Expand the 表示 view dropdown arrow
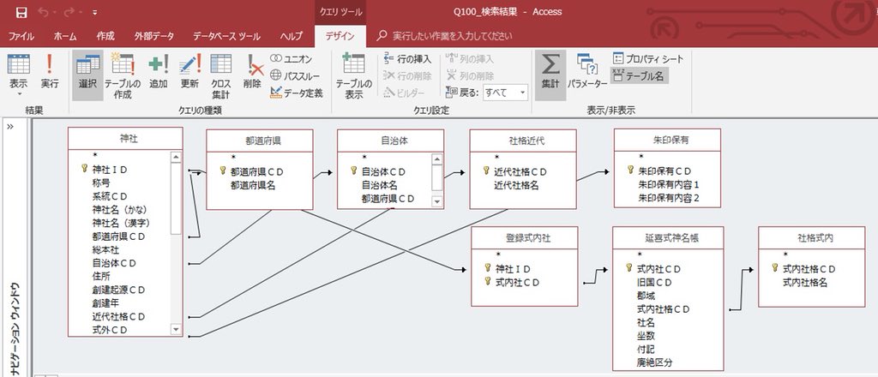The height and width of the screenshot is (377, 878). click(x=19, y=95)
